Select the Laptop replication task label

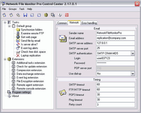(x=31, y=55)
